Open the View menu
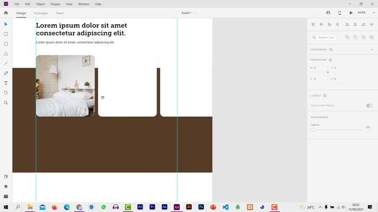This screenshot has height=212, width=378. 69,4
